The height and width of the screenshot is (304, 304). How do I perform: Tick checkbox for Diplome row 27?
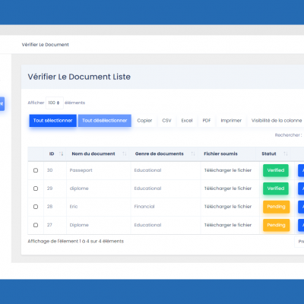36,225
